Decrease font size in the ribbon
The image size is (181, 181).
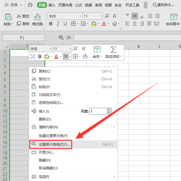(x=115, y=16)
